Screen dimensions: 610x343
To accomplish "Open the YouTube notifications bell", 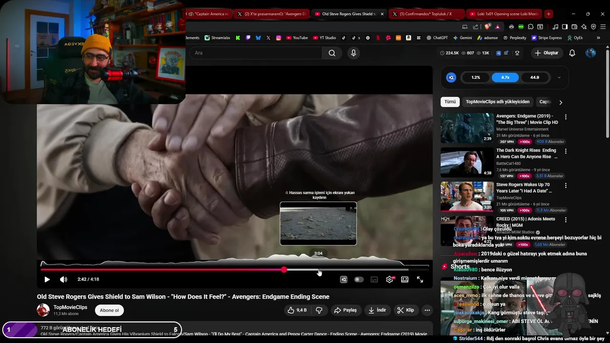I will click(572, 53).
